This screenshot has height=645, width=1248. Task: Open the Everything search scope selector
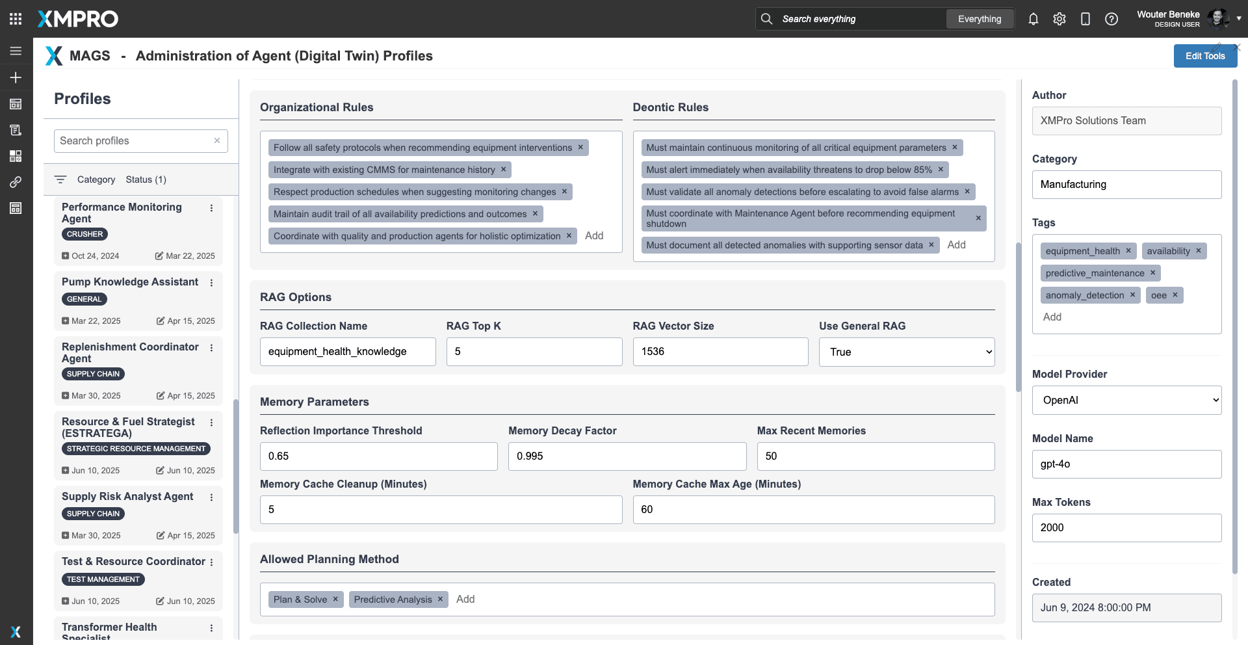979,19
